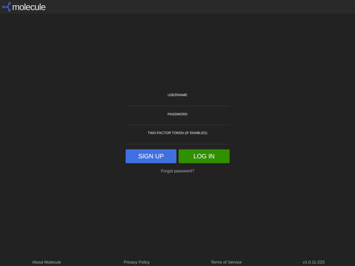Click the TWO-FACTOR TOKEN label text

pos(177,133)
